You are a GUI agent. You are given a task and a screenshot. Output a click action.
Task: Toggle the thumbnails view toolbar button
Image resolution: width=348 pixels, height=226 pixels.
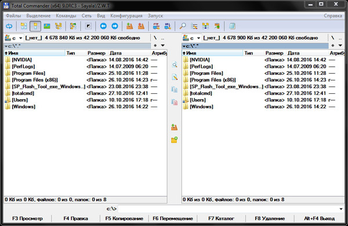(47, 26)
